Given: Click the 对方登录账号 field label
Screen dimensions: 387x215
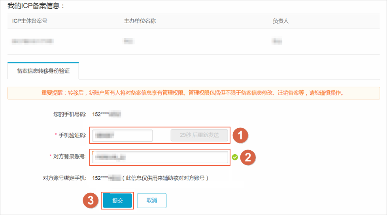Looking at the screenshot, I should [x=70, y=157].
